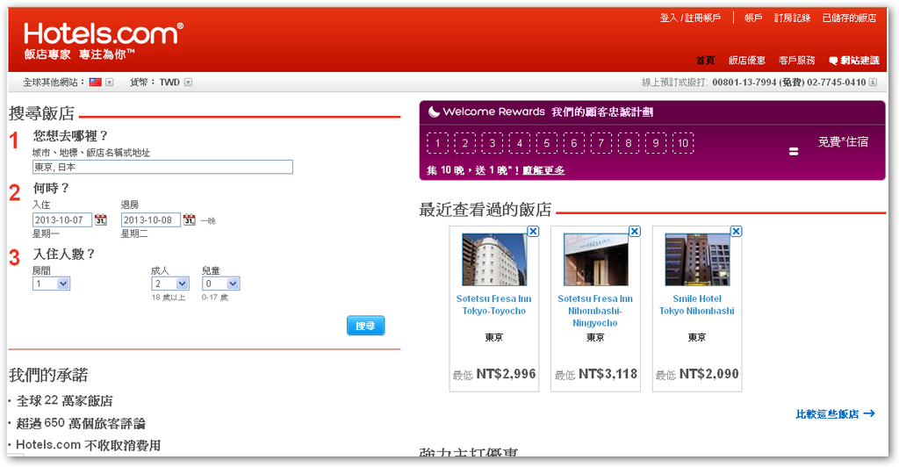Screen dimensions: 899x467
Task: Remove Sotetsu Fresa Inn Tokyo-Toyocho from recent list
Action: point(533,232)
